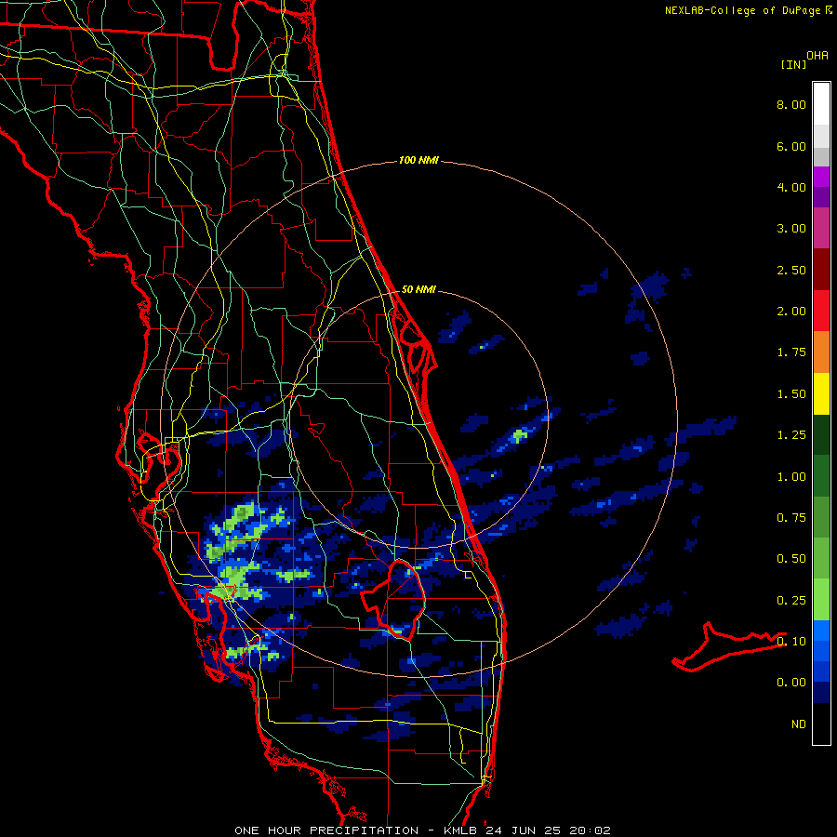
Task: Click the NEXLAB-College of DuPage credit text
Action: coord(744,10)
